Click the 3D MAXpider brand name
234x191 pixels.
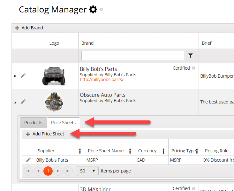click(95, 189)
